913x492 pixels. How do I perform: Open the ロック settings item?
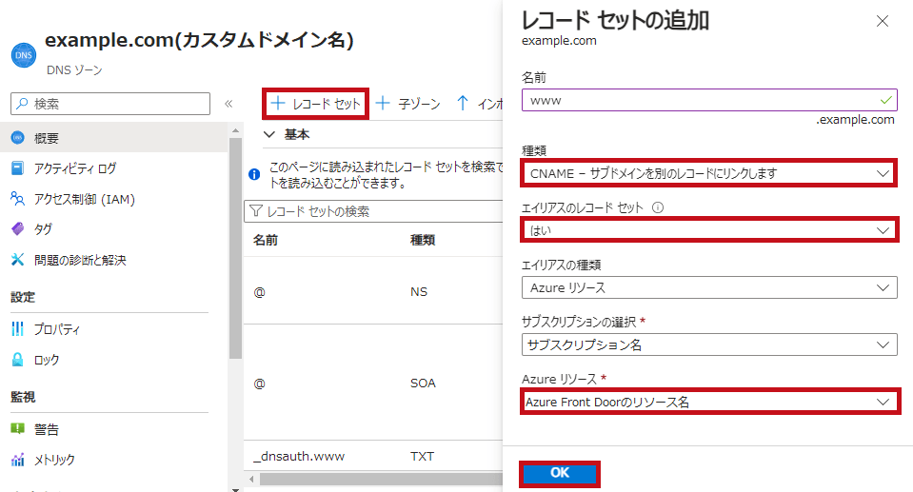point(47,360)
